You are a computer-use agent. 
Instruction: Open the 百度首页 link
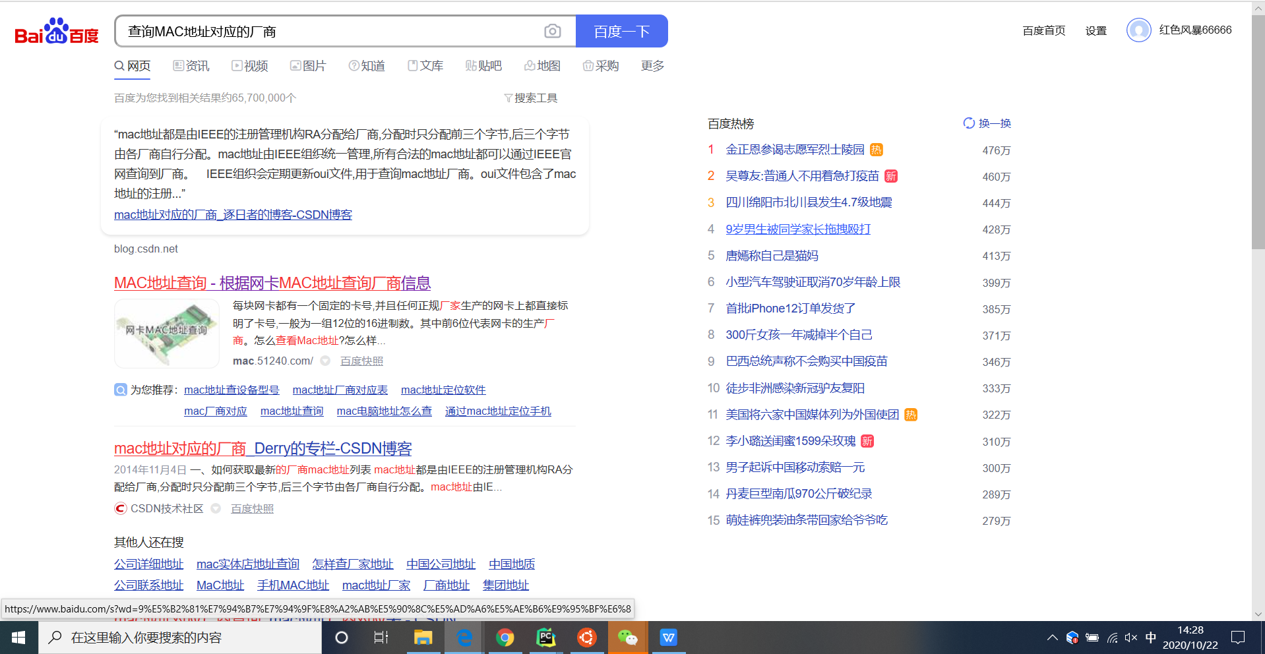[x=1044, y=30]
